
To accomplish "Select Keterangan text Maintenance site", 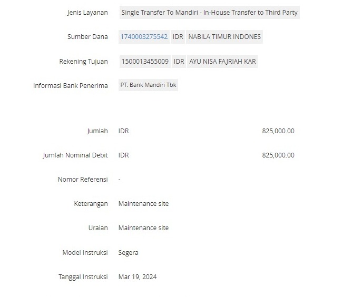I will click(x=143, y=203).
